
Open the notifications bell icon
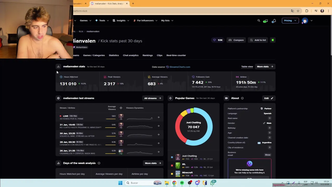coord(274,21)
